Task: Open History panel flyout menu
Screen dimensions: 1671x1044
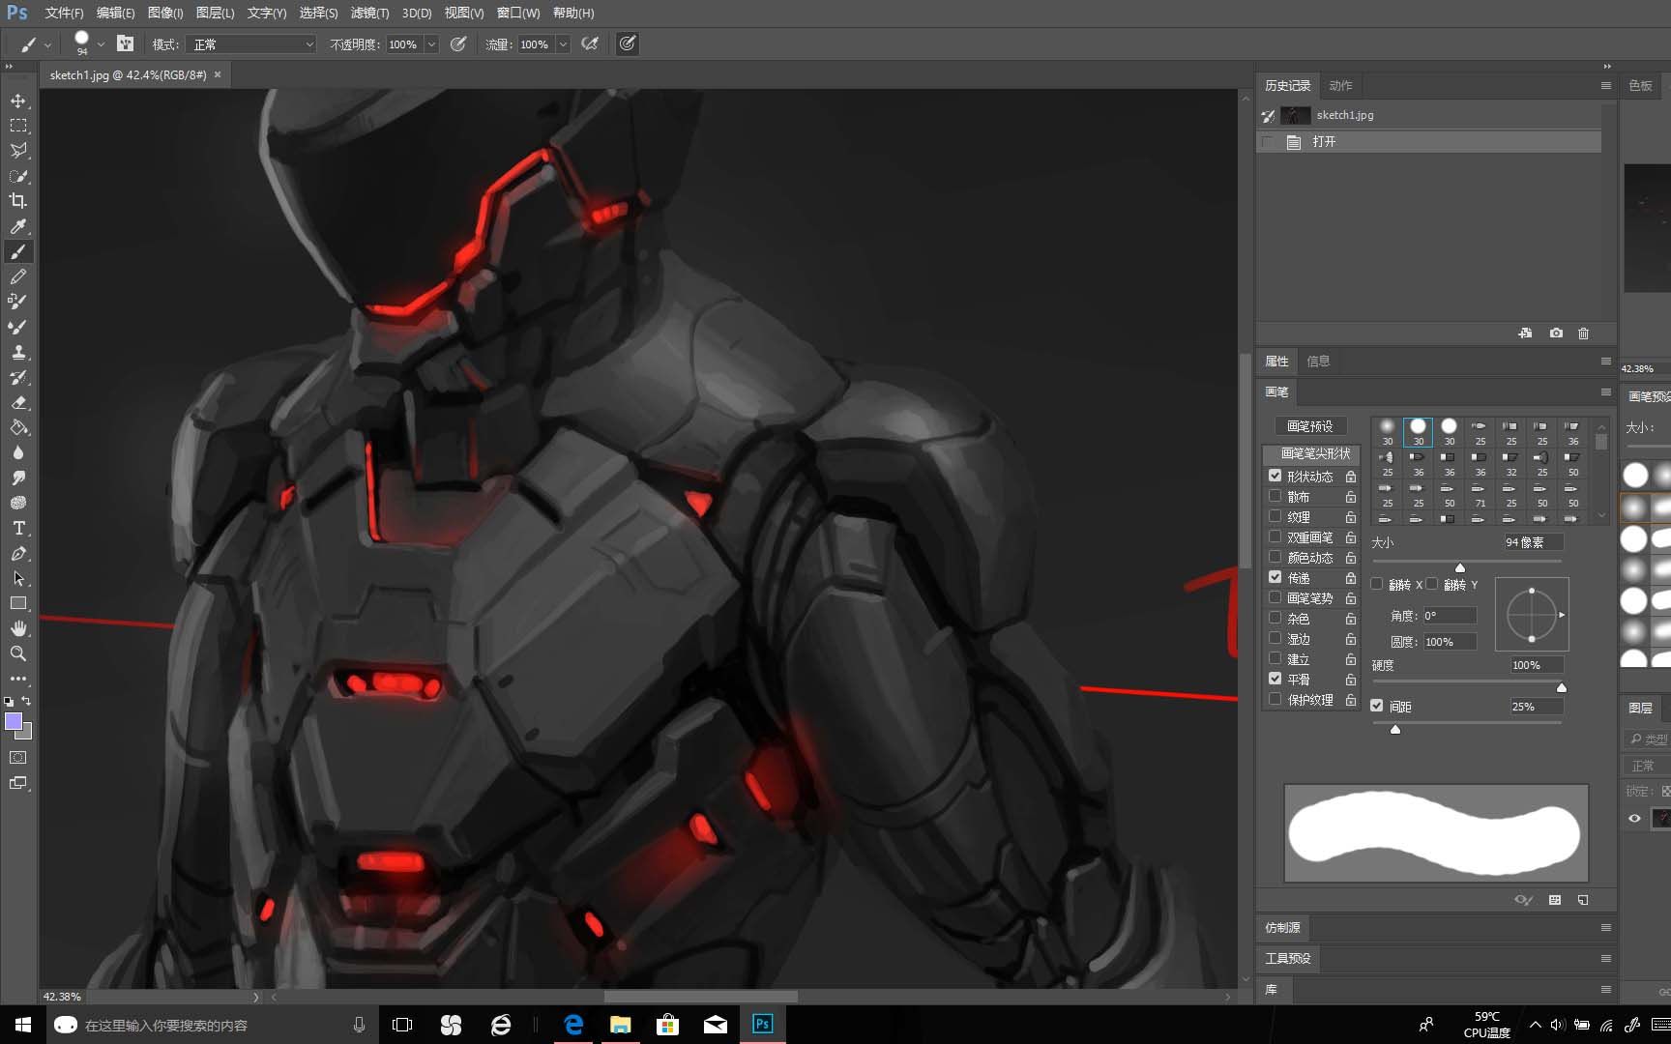Action: point(1605,86)
